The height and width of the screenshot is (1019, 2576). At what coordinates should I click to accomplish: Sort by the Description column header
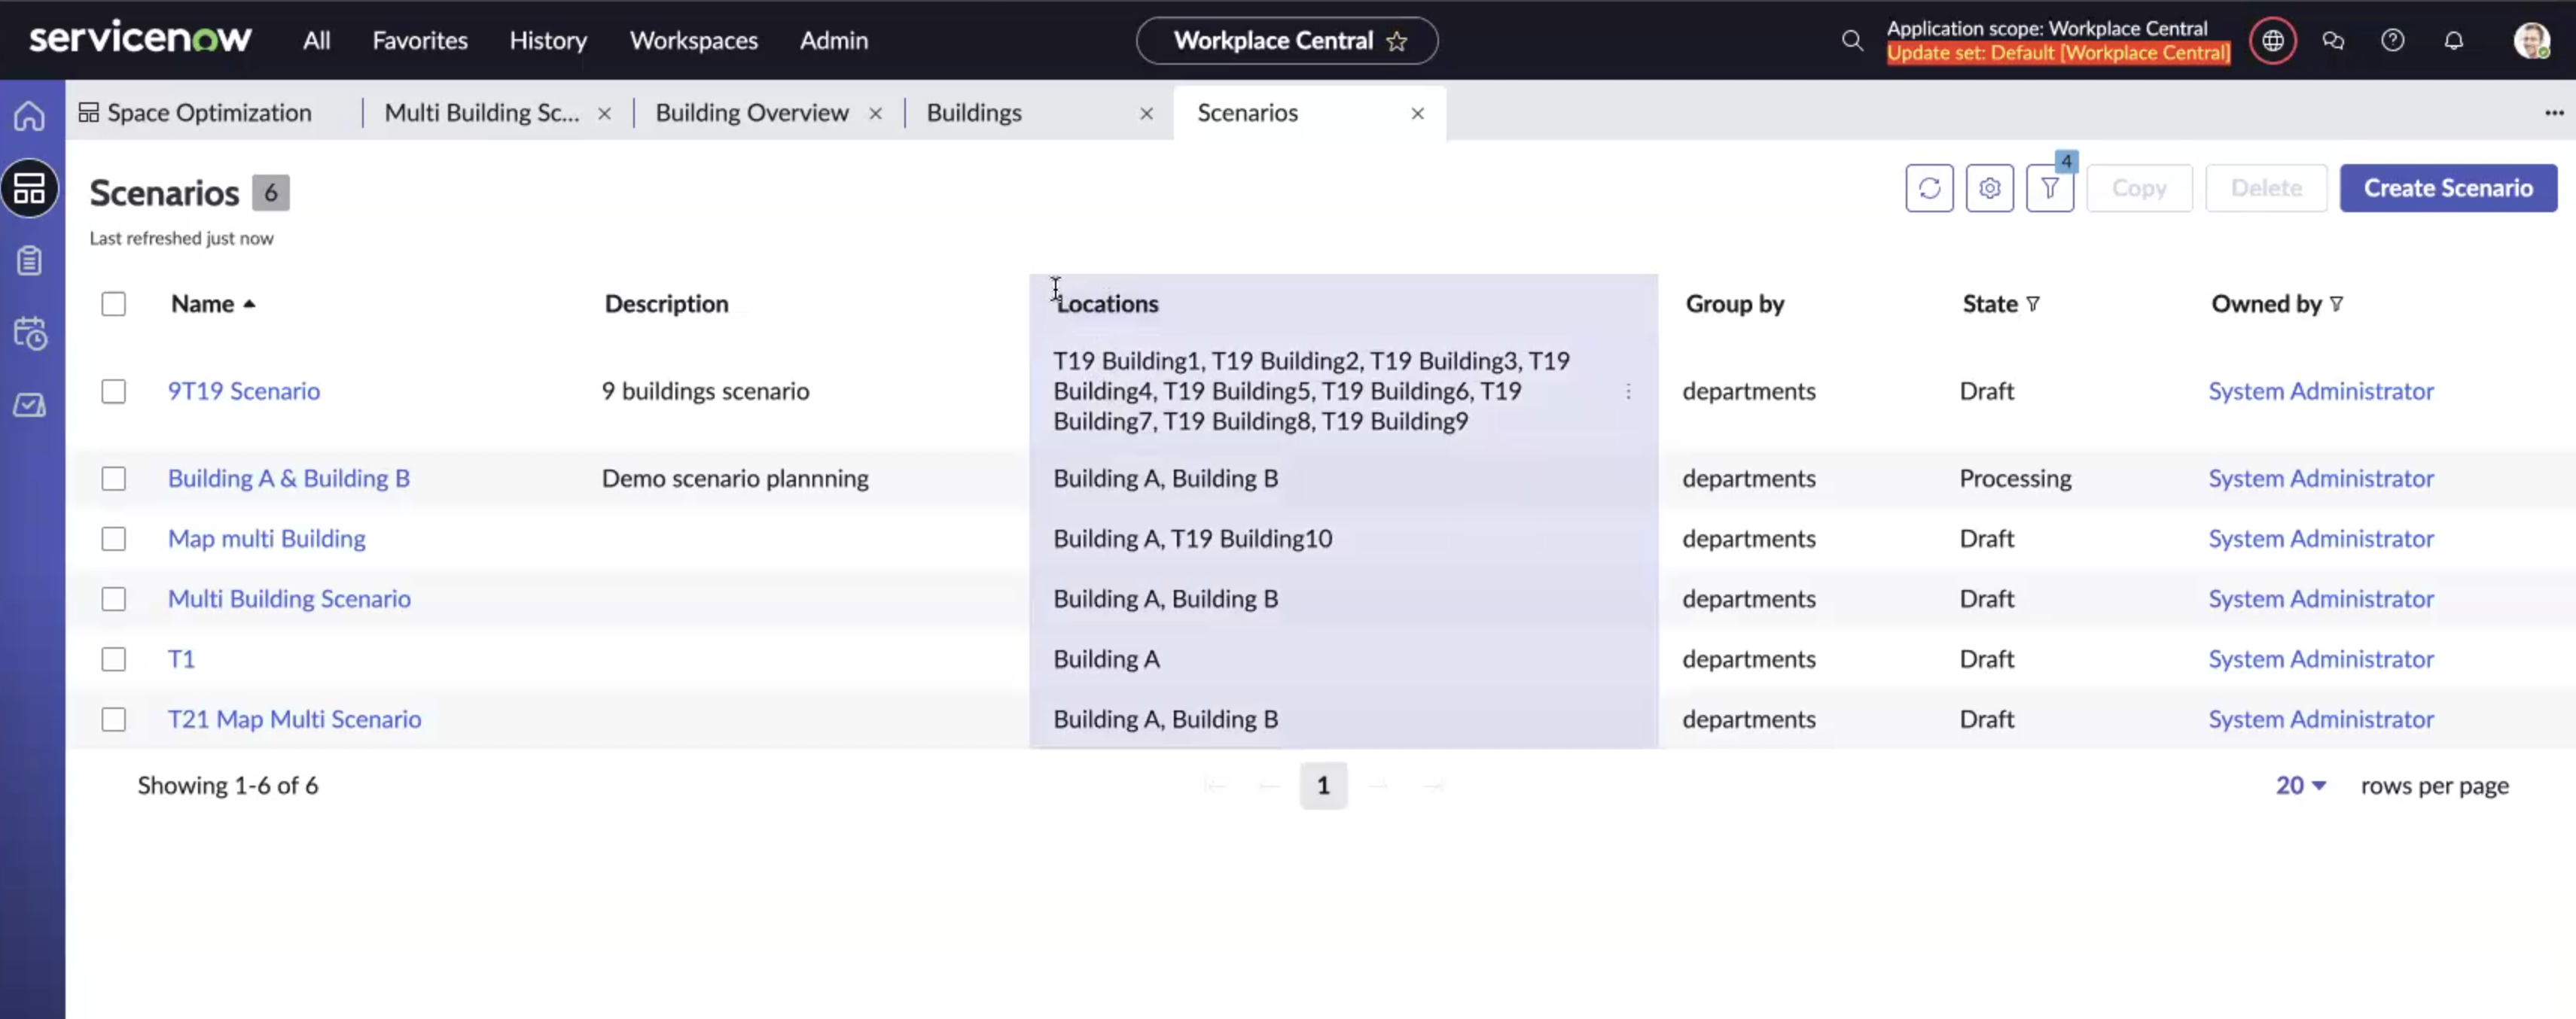click(x=666, y=304)
